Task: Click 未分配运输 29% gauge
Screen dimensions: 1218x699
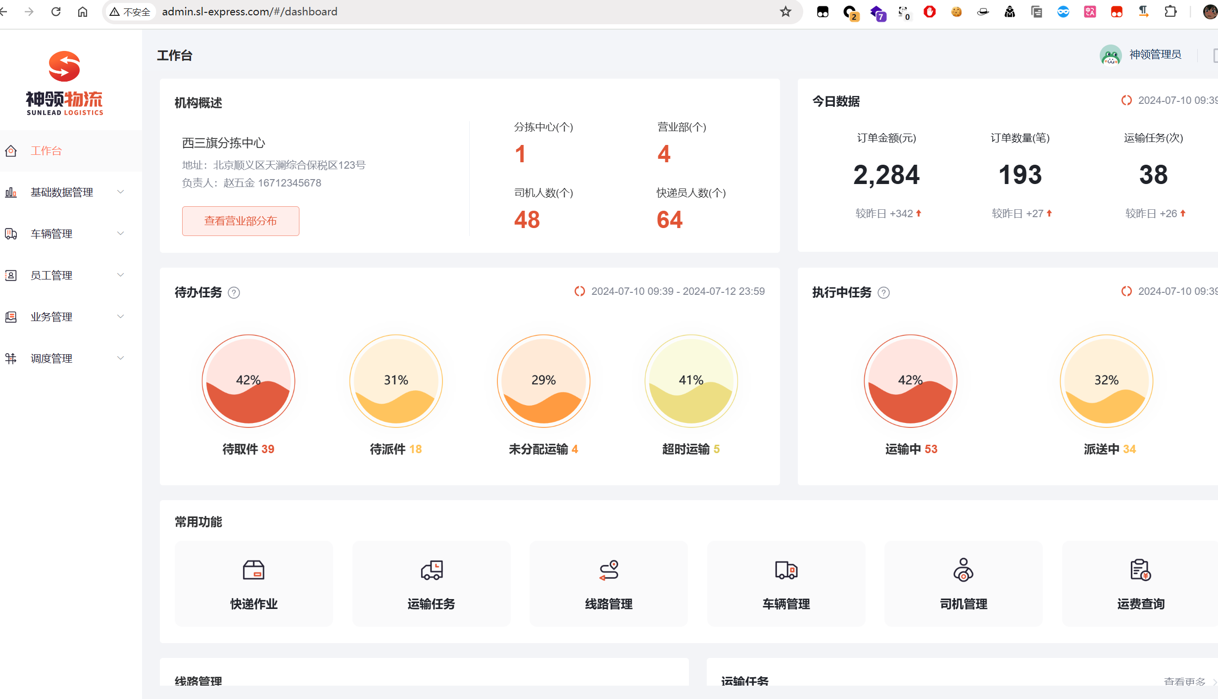Action: (x=543, y=381)
